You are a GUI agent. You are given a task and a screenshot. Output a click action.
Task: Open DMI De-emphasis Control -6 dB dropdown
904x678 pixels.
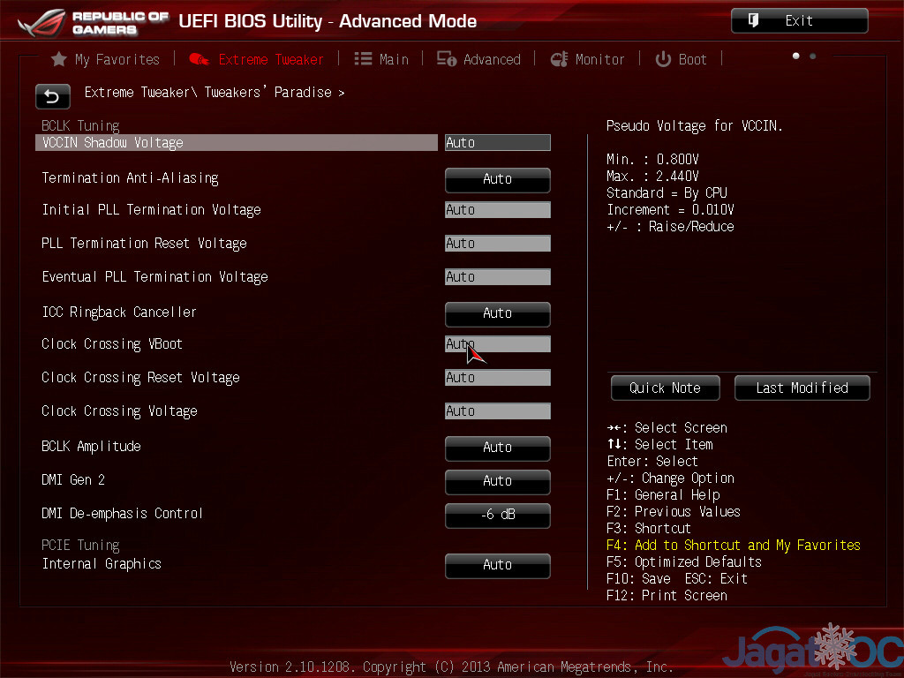click(x=498, y=515)
